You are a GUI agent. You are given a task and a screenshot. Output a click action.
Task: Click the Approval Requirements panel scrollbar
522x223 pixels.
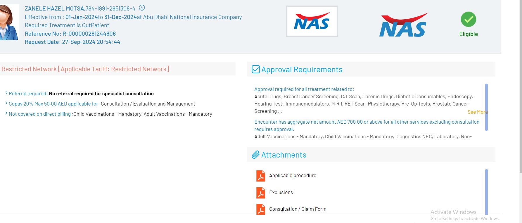pos(486,107)
